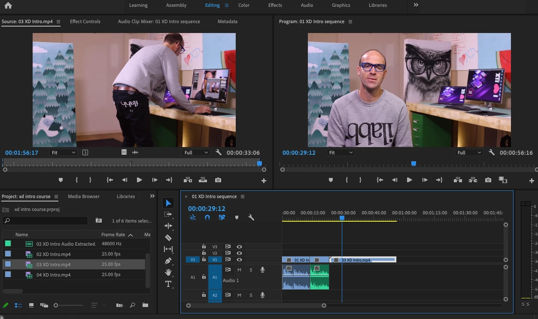Select the Track Select Forward tool

(168, 214)
